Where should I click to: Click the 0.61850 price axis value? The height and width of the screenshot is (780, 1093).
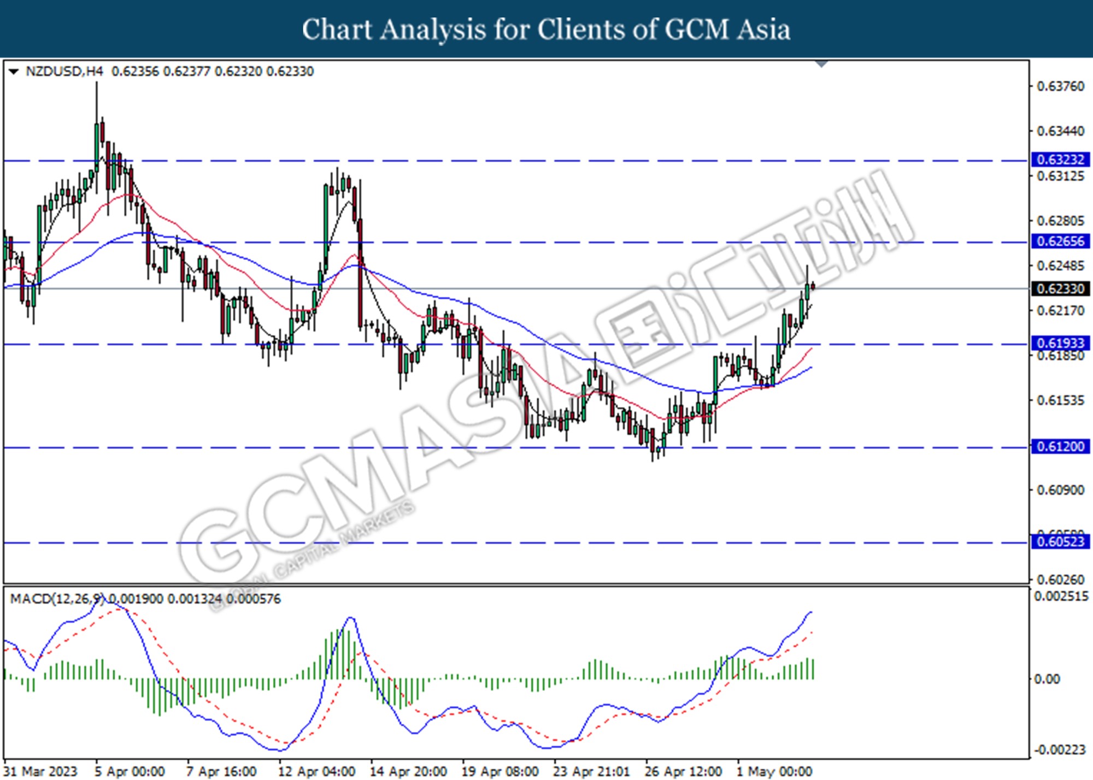pos(1060,356)
